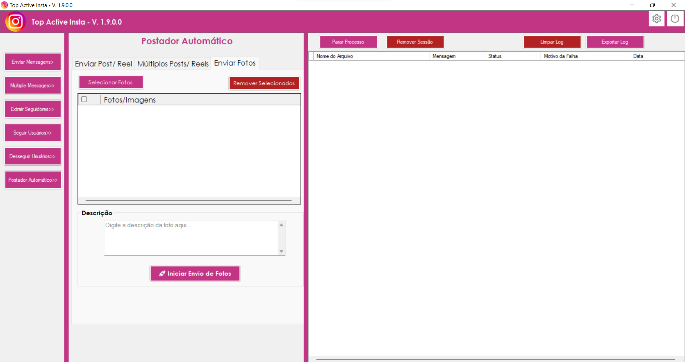Screen dimensions: 685x362
Task: Switch to the Enviar Post/ Reel tab
Action: [x=103, y=64]
